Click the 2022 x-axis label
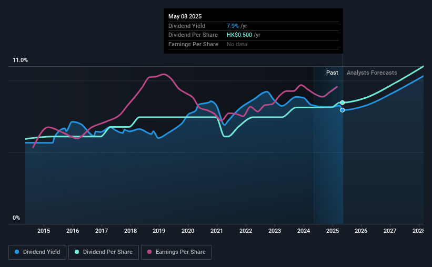The height and width of the screenshot is (267, 432). [246, 231]
